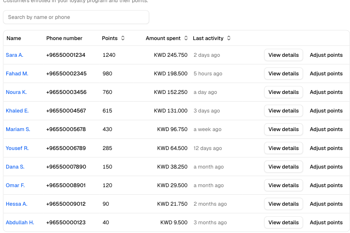View details for Sara A.

coord(284,55)
